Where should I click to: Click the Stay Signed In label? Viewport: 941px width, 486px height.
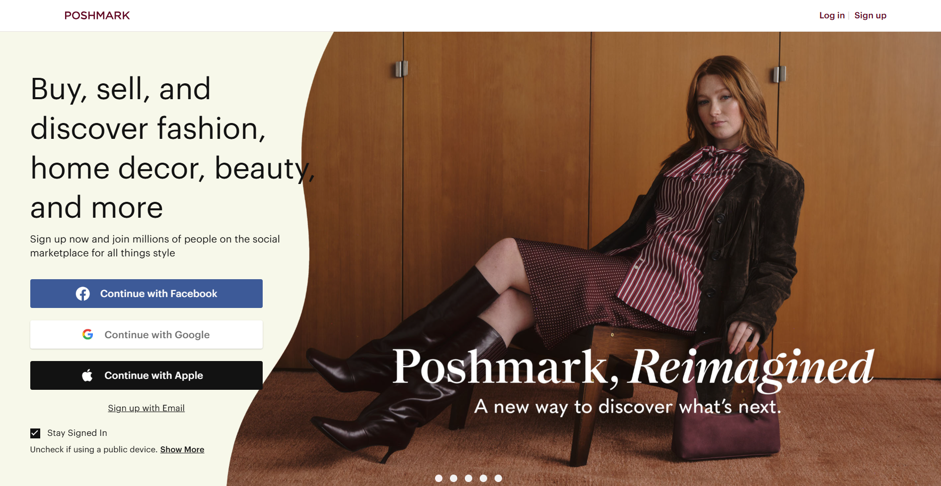77,433
